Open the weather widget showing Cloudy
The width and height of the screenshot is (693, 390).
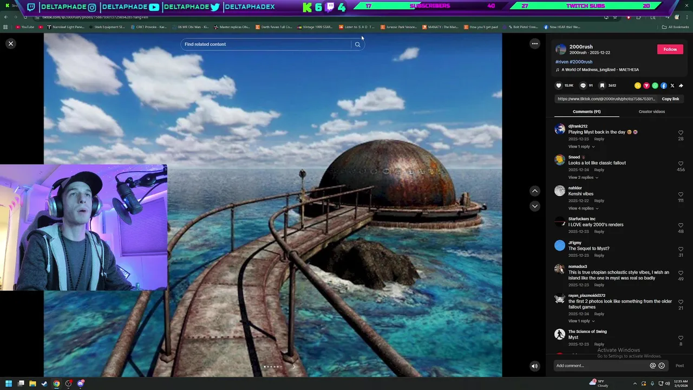coord(599,383)
